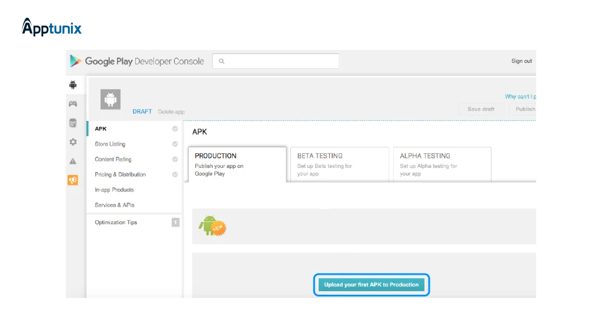Click the checkmark beside Pricing & Distribution

click(175, 174)
